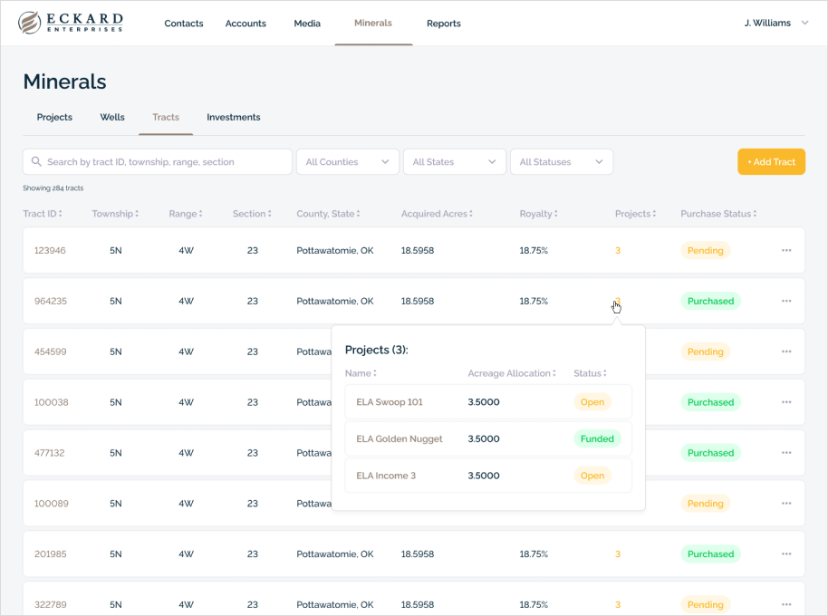The width and height of the screenshot is (828, 616).
Task: Click Open status badge for ELA Swoop 101
Action: point(592,402)
